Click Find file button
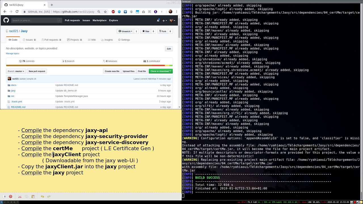Viewport: 363px width, 204px height. 142,71
